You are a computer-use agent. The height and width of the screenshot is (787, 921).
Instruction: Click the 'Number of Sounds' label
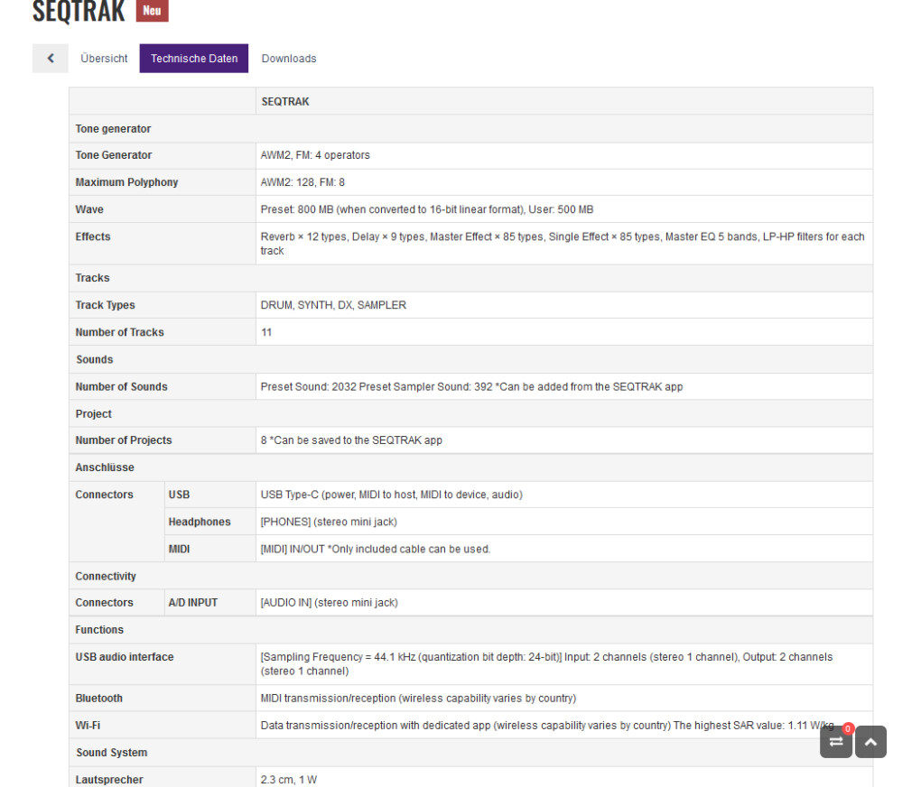point(122,386)
